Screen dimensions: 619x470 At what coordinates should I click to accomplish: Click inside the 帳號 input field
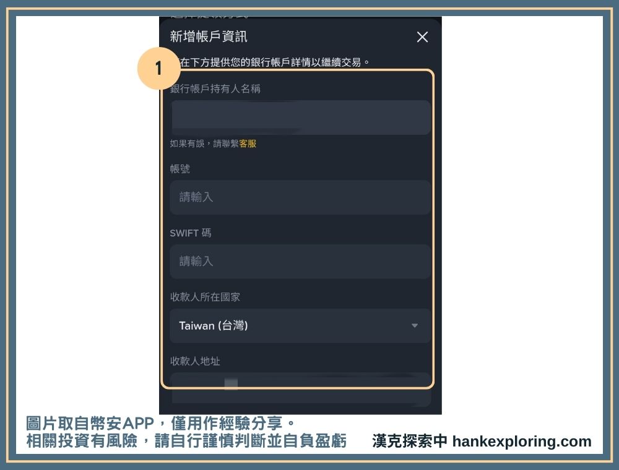pyautogui.click(x=300, y=197)
